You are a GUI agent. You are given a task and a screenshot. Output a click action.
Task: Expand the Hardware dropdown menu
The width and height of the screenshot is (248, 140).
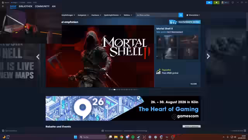[96, 15]
